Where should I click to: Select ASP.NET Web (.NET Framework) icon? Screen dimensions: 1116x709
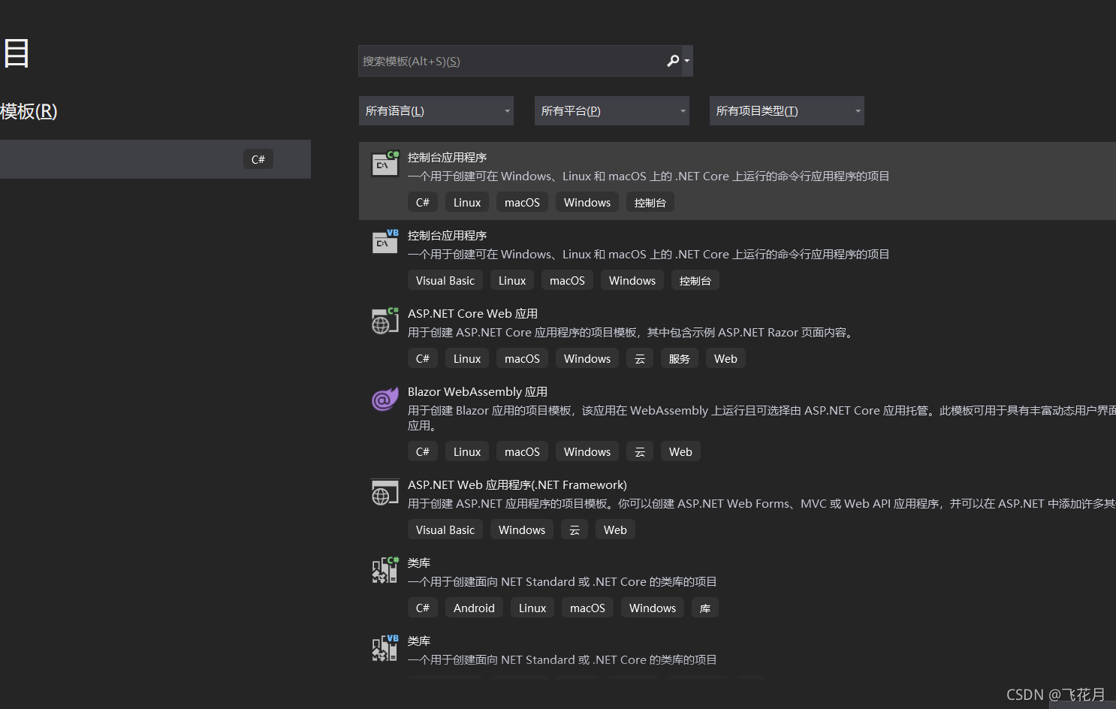pyautogui.click(x=385, y=492)
